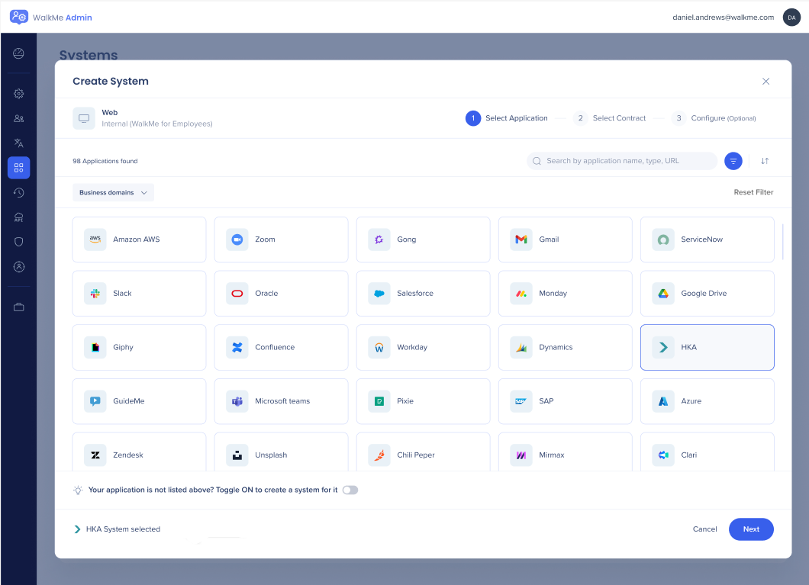Click the Next button

tap(751, 529)
